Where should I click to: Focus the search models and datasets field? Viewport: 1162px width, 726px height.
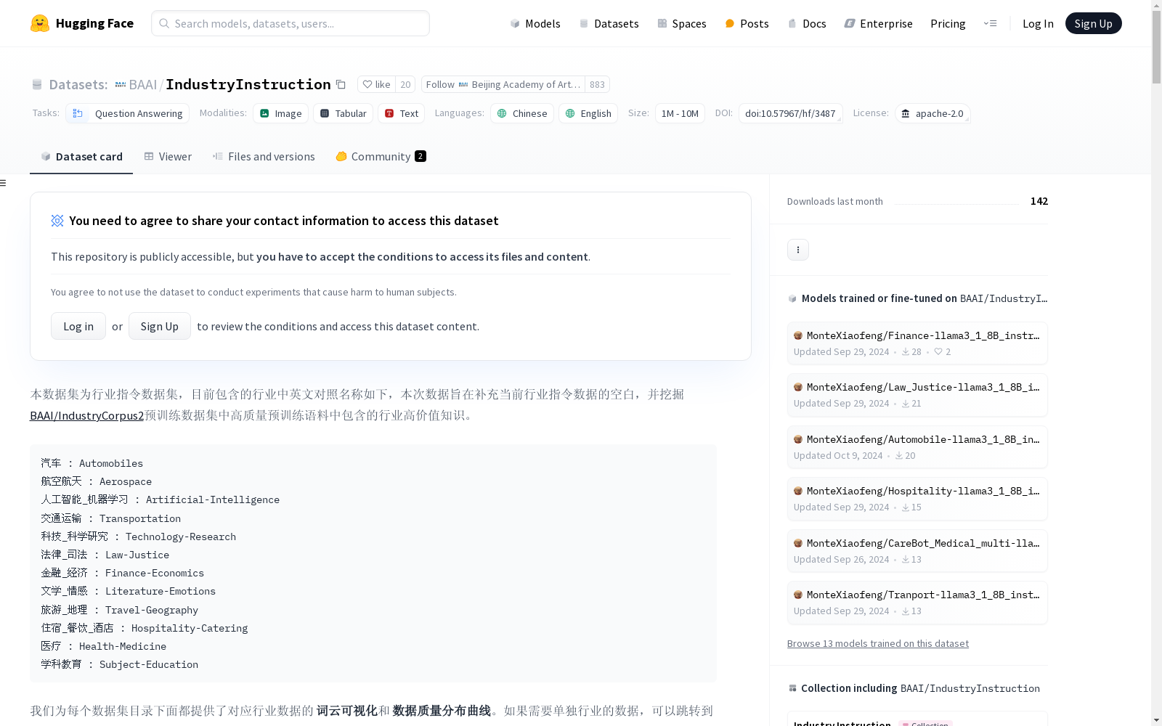290,23
